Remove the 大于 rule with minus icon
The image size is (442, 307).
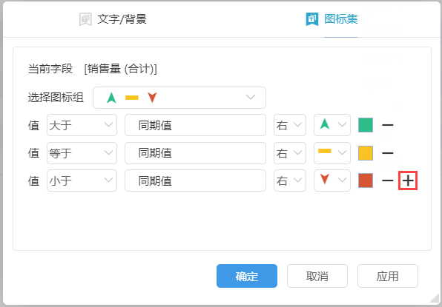[x=387, y=125]
